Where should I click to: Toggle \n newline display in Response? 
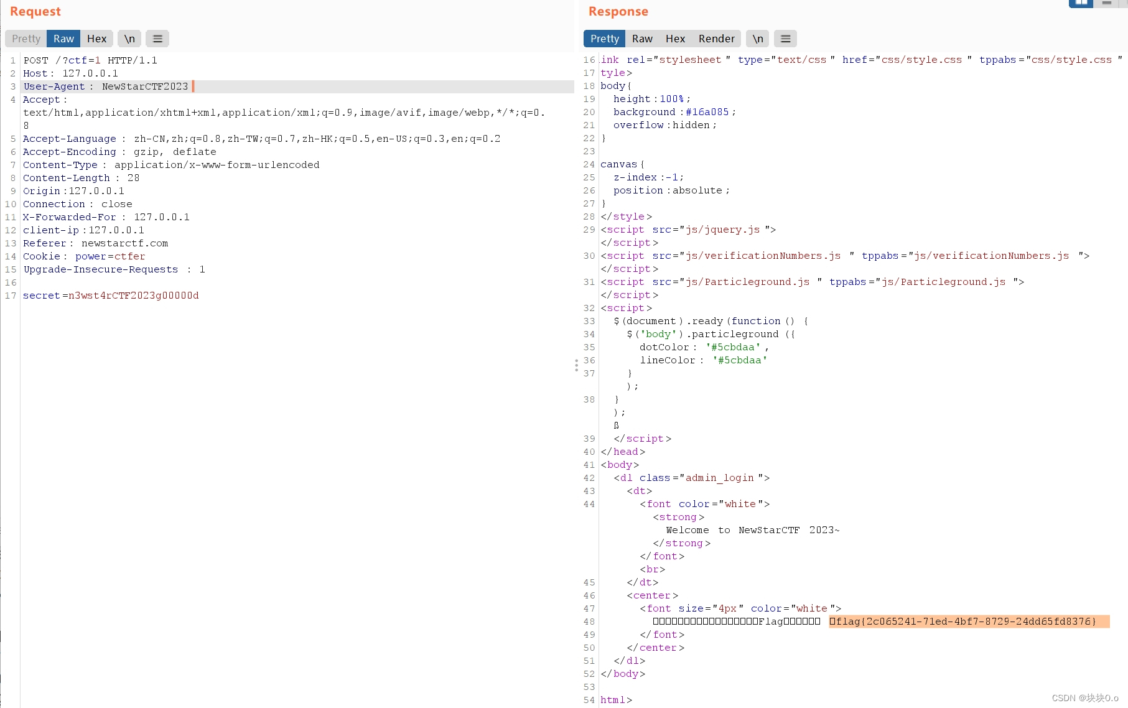(x=758, y=39)
